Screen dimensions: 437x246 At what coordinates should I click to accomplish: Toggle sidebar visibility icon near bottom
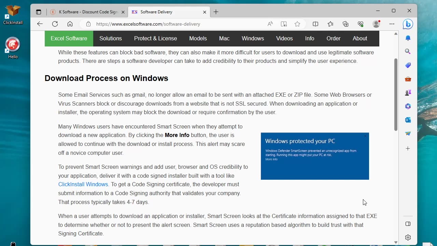coord(408,224)
